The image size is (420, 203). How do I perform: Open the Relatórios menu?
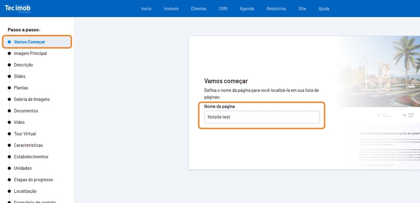tap(276, 9)
